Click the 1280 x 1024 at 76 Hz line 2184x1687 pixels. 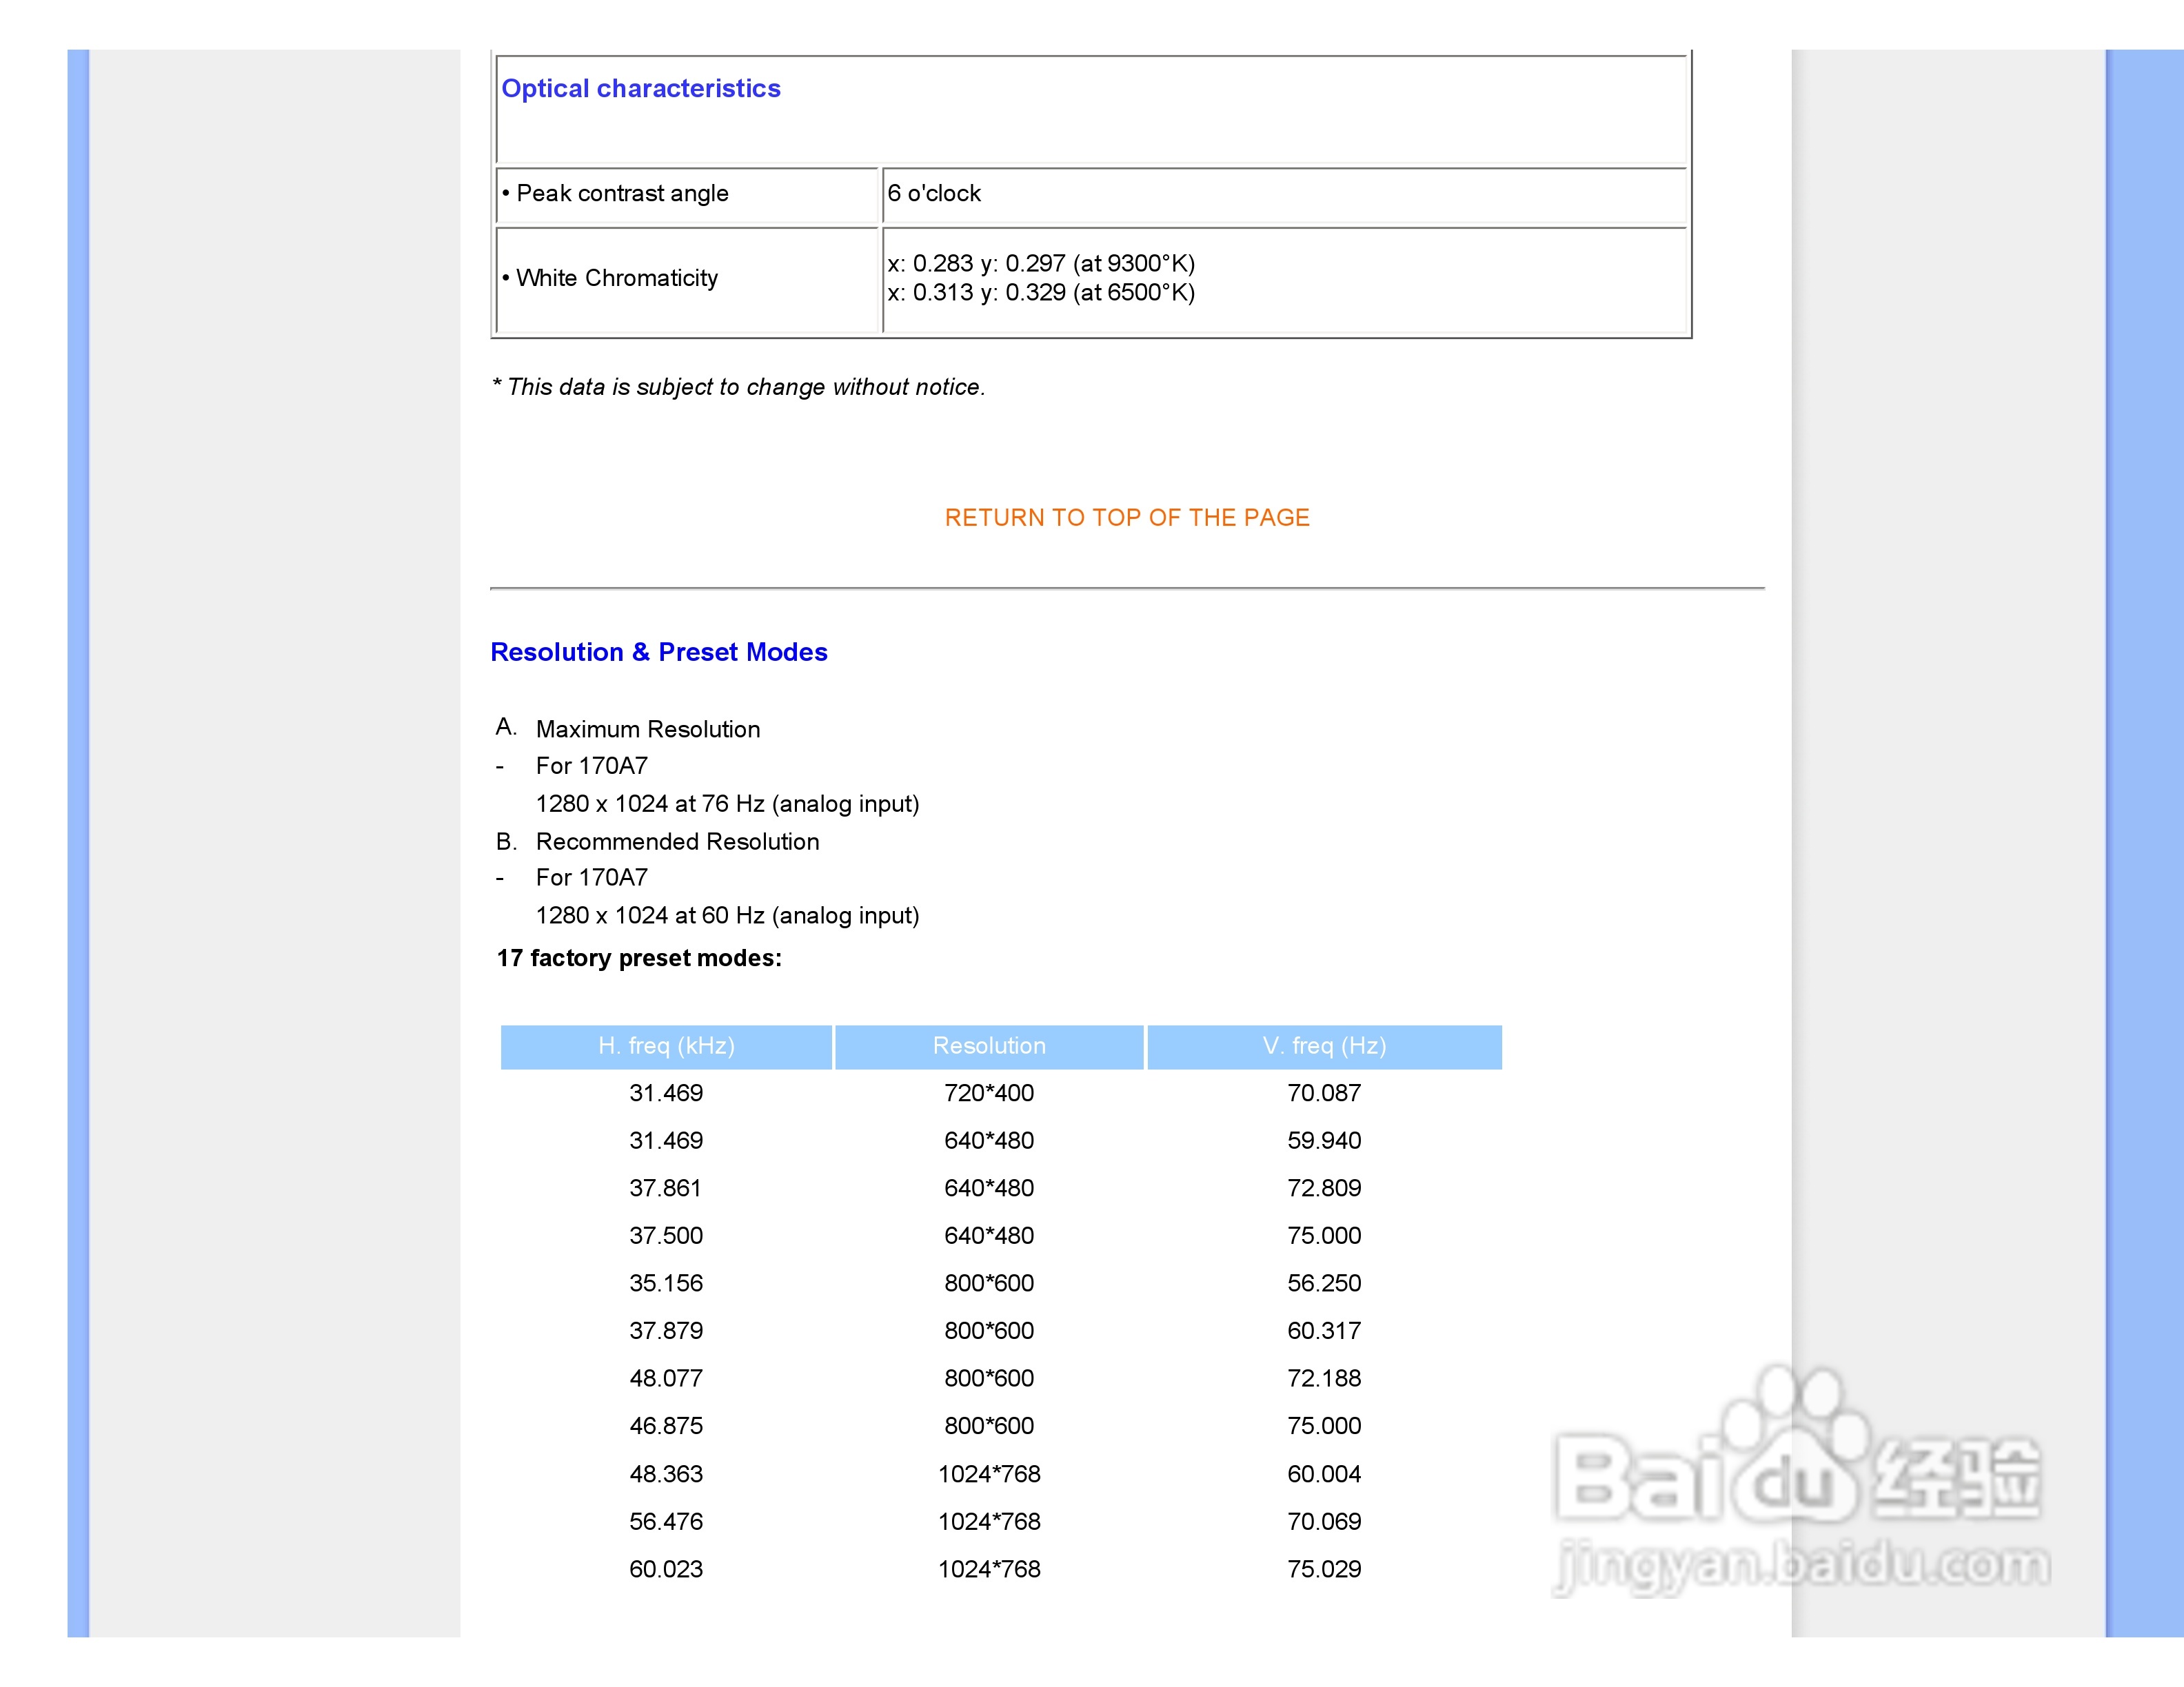(x=727, y=804)
